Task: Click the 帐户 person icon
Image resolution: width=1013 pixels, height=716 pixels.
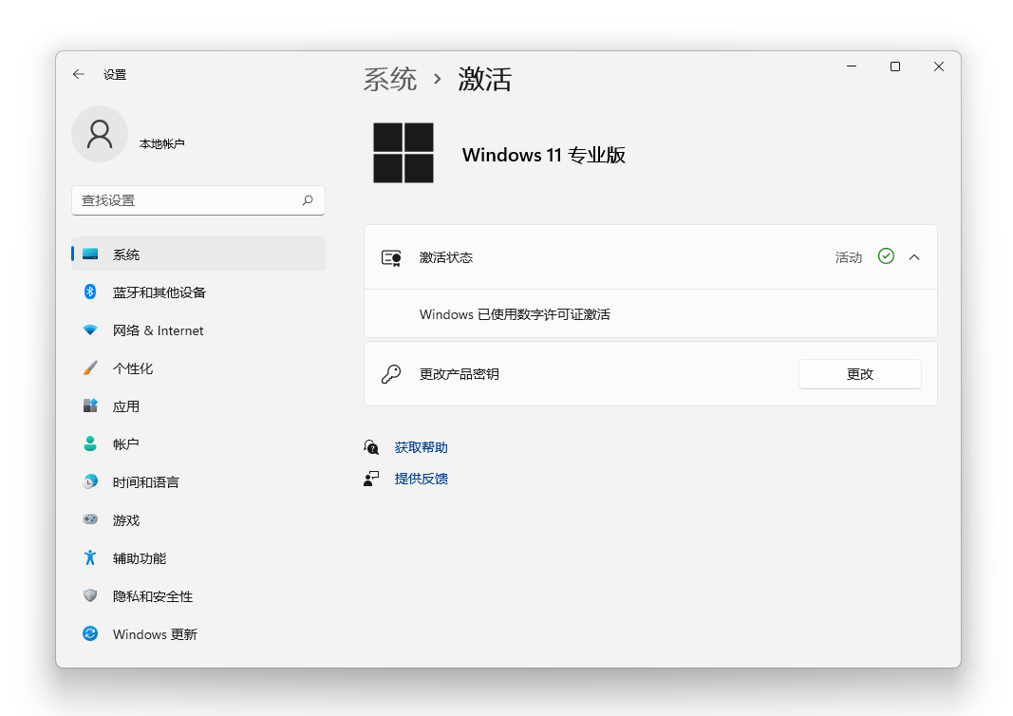Action: coord(90,444)
